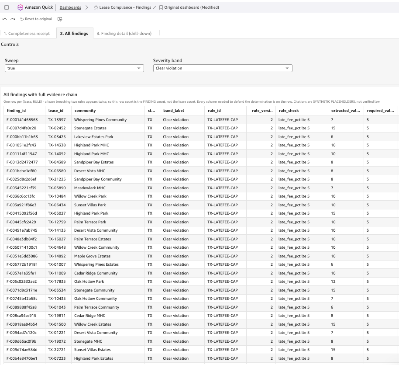Click Reset to original
Image resolution: width=399 pixels, height=365 pixels.
[36, 19]
